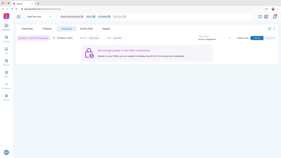Click 'Not enough people in this filter combination' heading
The image size is (281, 158).
(124, 51)
